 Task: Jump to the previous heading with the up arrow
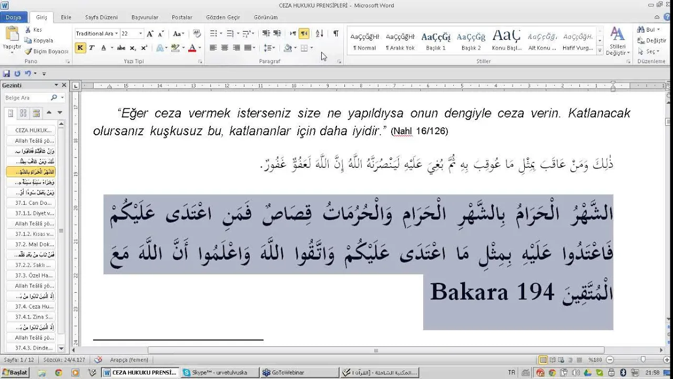49,113
